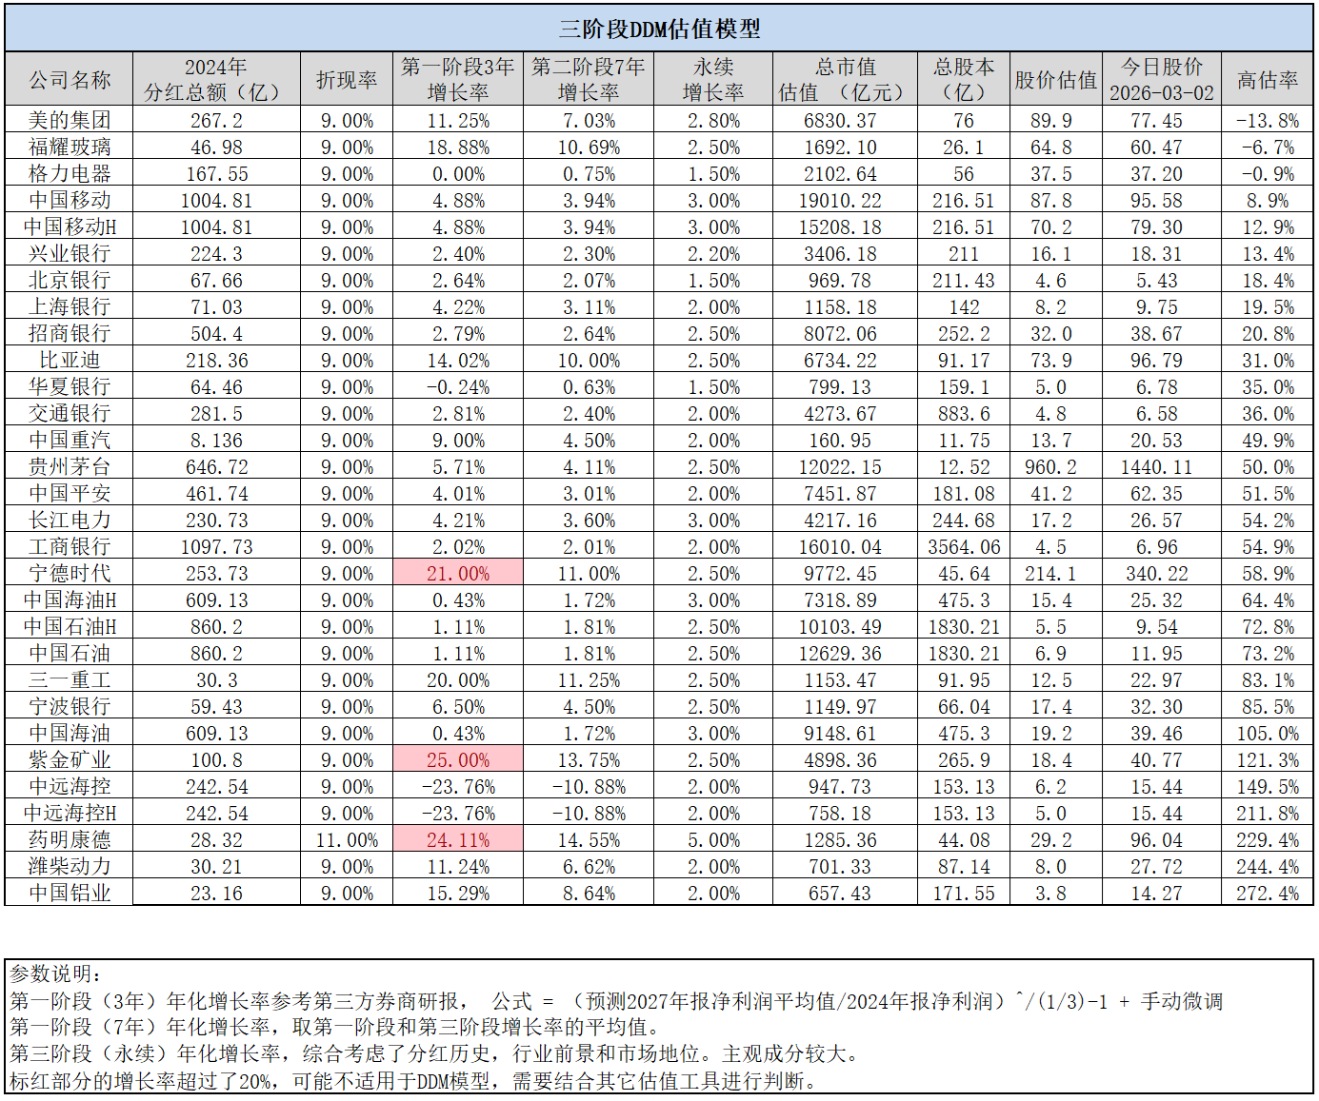Select the 高估率 column header

click(x=1268, y=79)
